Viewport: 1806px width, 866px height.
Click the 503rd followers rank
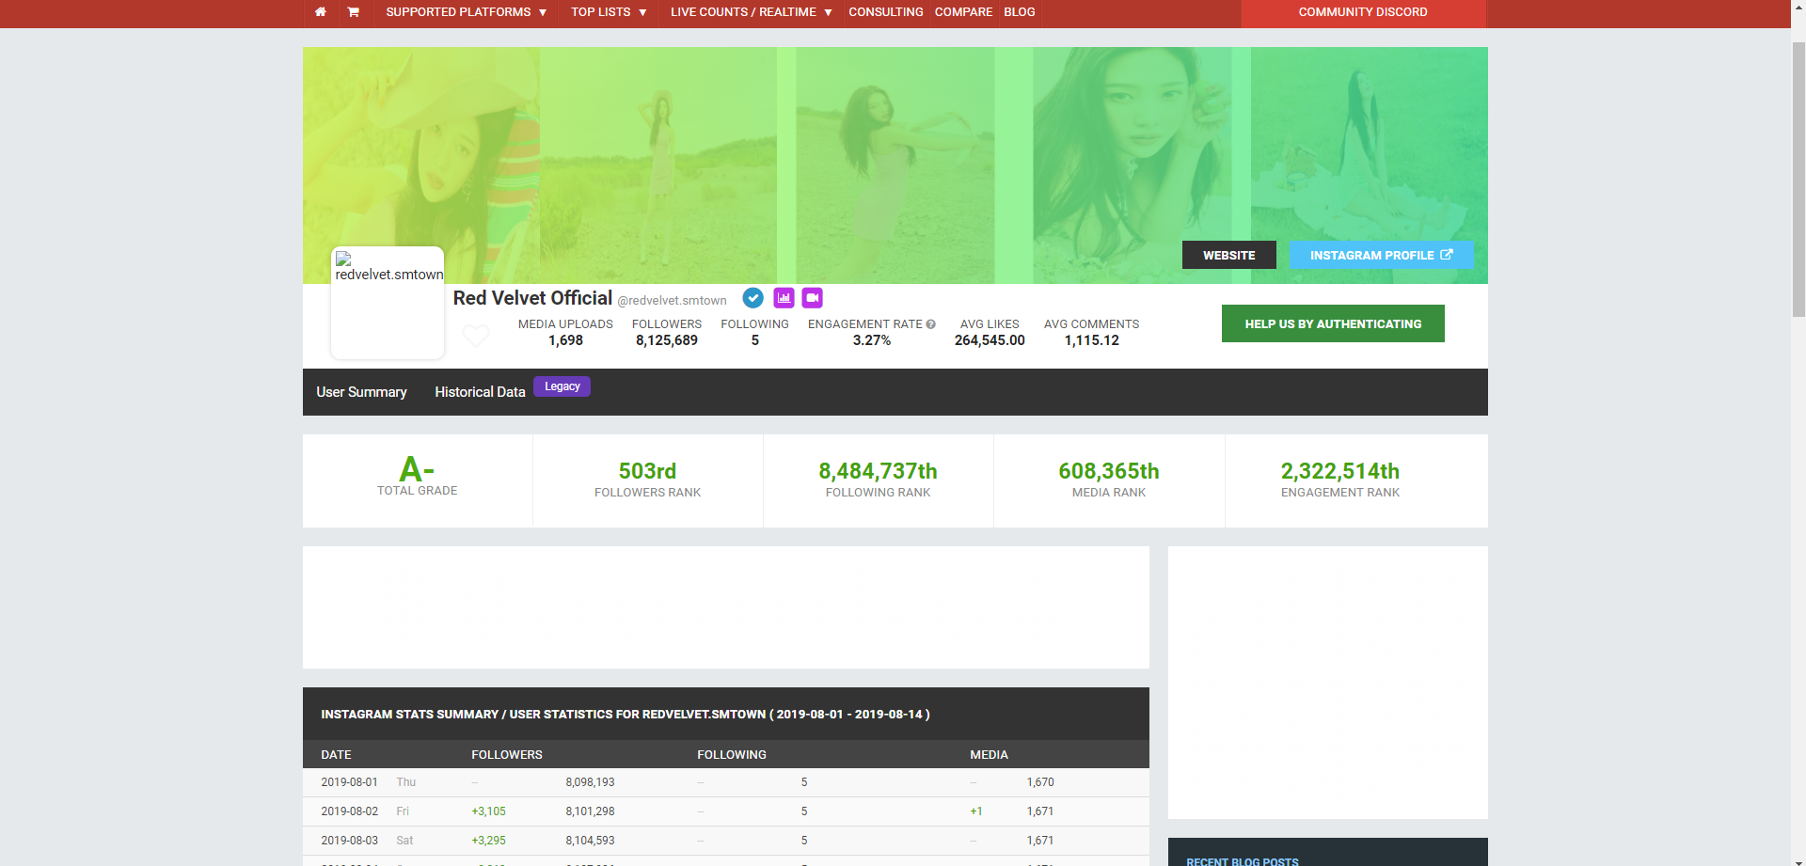click(x=647, y=471)
